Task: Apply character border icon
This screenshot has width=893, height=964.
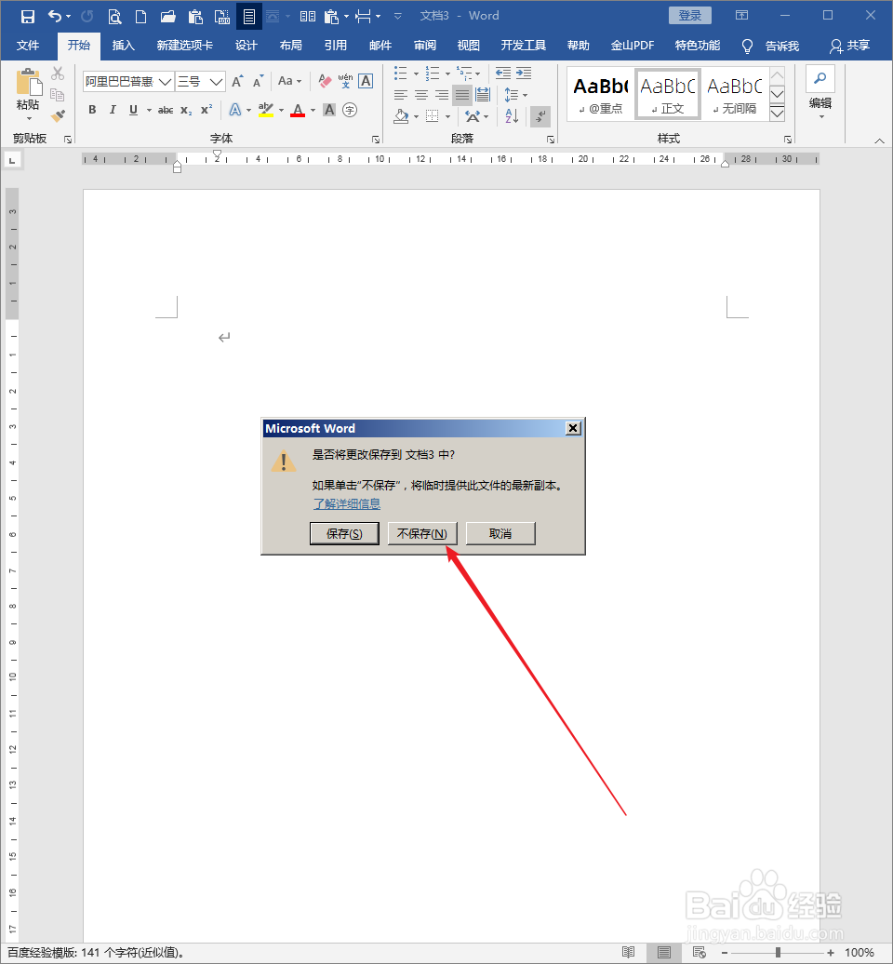Action: click(x=366, y=81)
